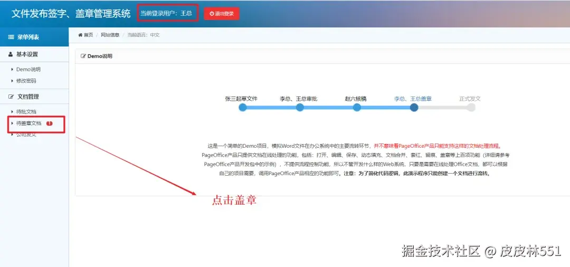Click the 李总、王总盖章 step label
This screenshot has width=570, height=267.
[413, 99]
